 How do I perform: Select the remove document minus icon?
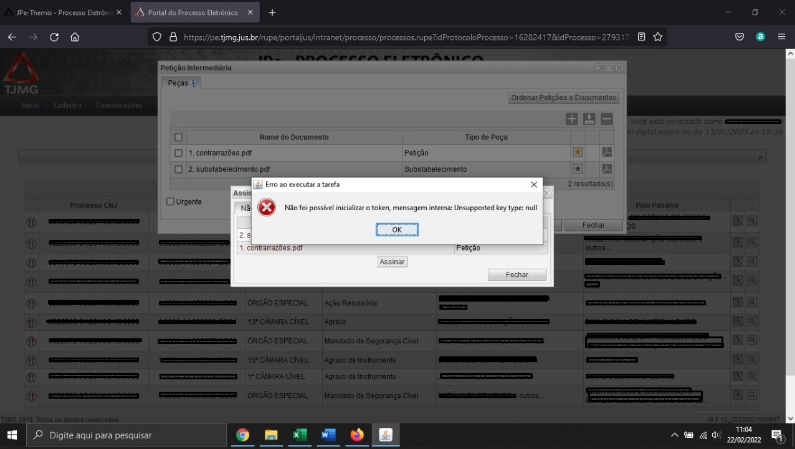606,118
